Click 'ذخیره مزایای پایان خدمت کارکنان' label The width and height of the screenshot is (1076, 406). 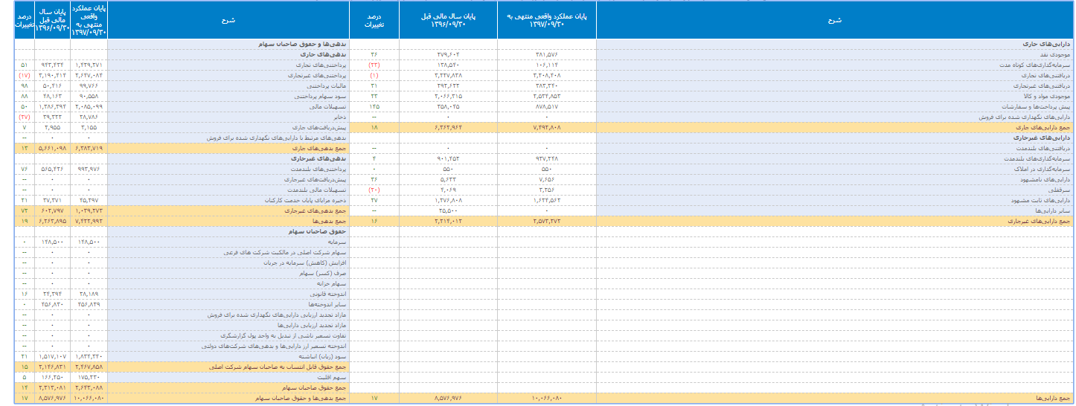pyautogui.click(x=304, y=201)
